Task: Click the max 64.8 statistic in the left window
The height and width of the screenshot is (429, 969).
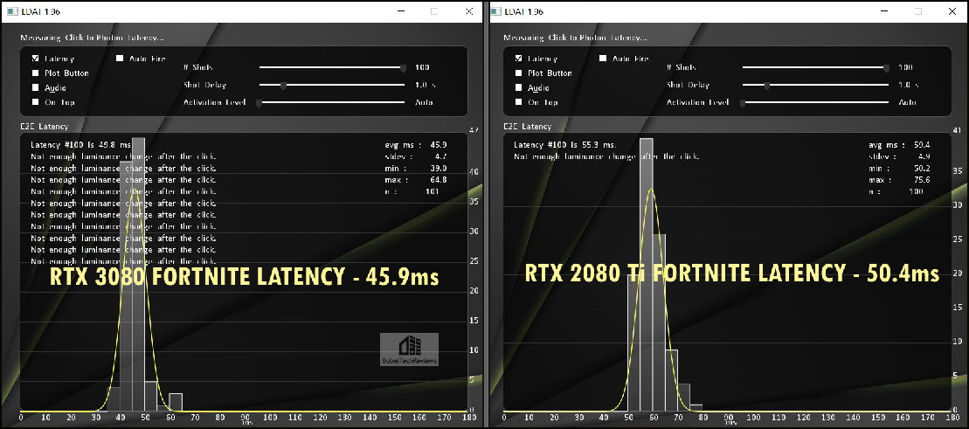Action: pyautogui.click(x=416, y=180)
